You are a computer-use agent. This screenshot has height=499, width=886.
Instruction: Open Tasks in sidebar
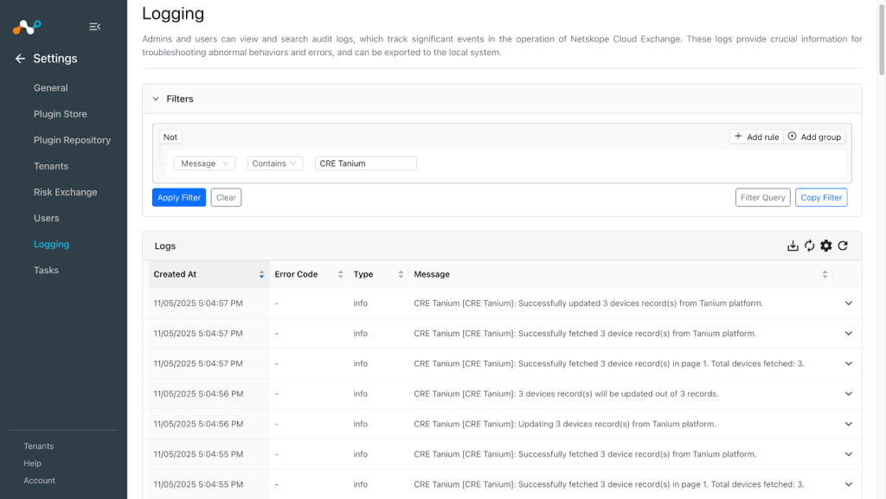tap(47, 270)
